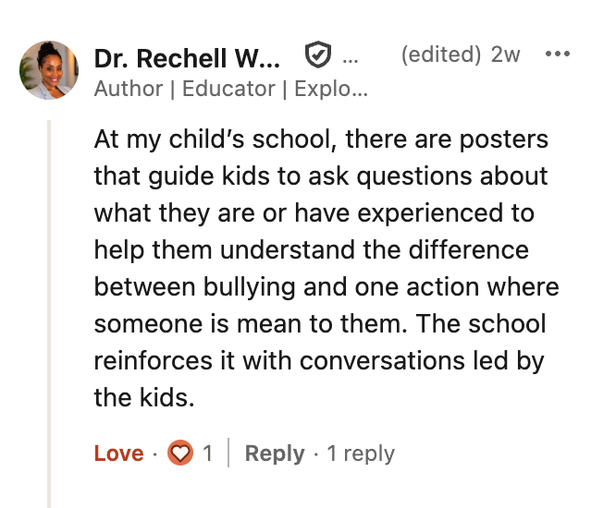
Task: Click the (edited) label
Action: (441, 54)
